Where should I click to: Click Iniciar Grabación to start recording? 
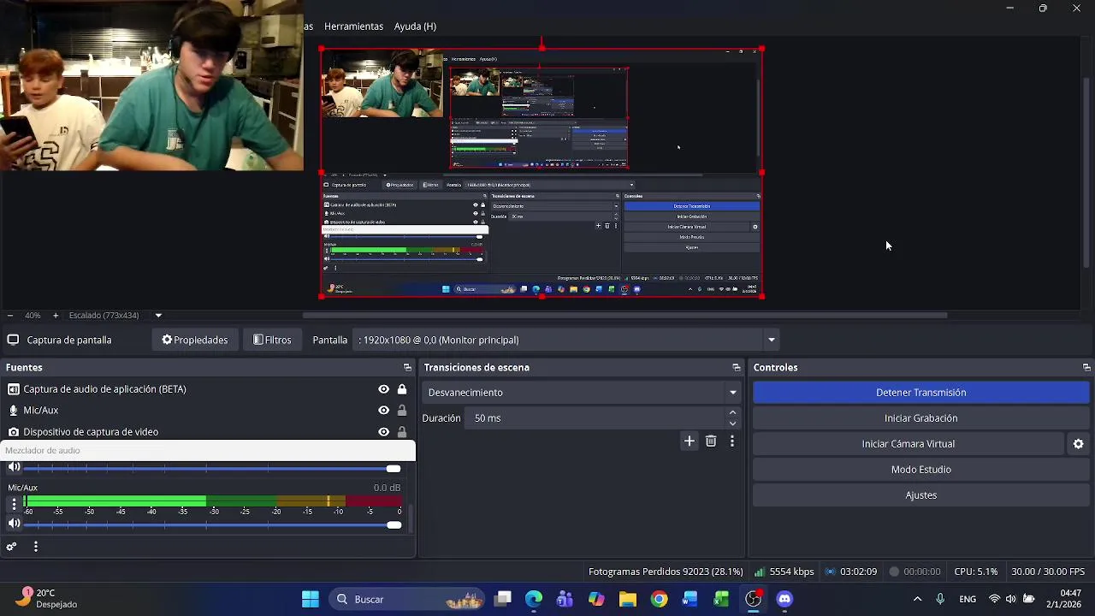coord(921,418)
